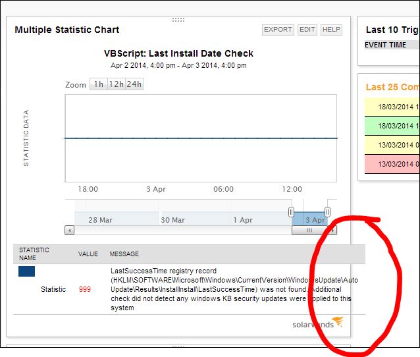Click the LastSuccessTime registry record message
420x357 pixels.
pos(234,289)
